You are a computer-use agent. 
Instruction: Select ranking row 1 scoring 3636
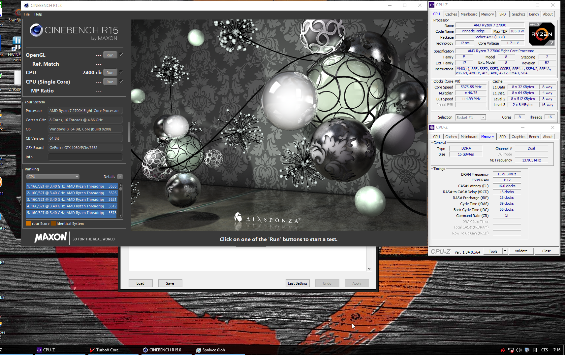[72, 186]
